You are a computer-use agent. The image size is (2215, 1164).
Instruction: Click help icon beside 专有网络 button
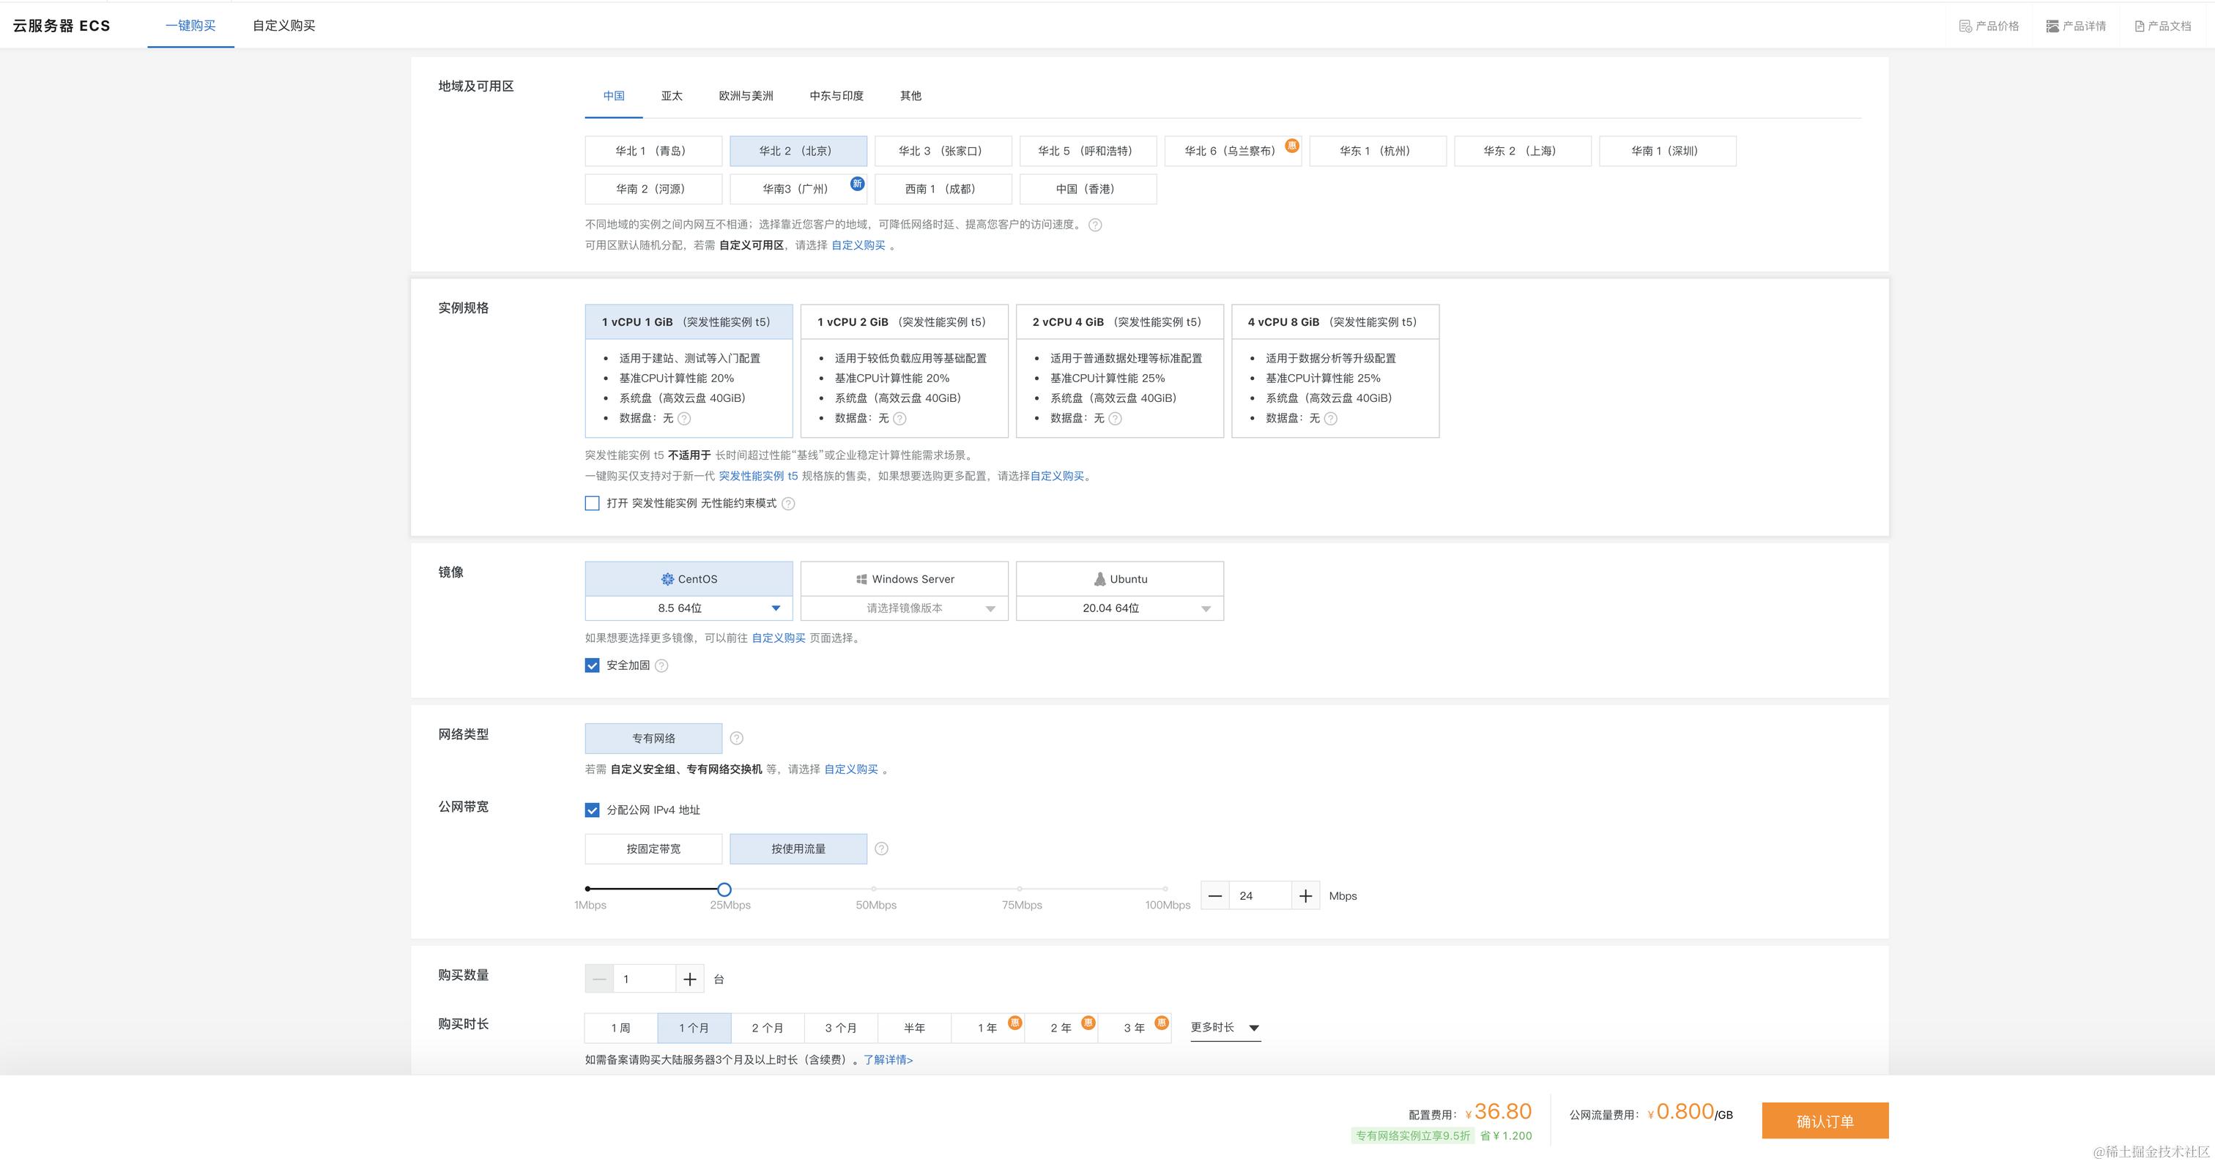736,739
